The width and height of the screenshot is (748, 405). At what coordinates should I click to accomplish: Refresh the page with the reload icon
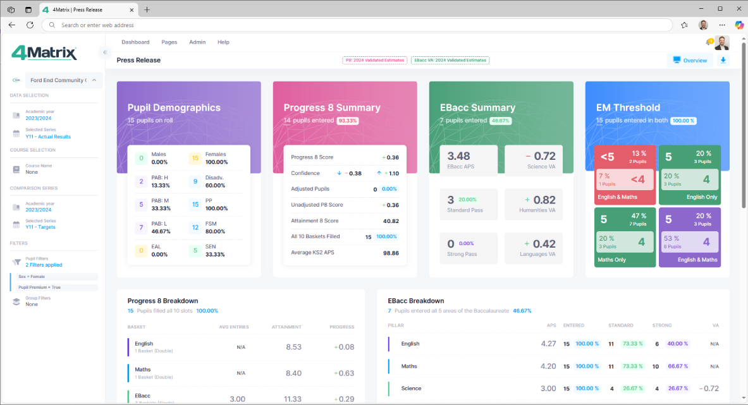pos(30,25)
